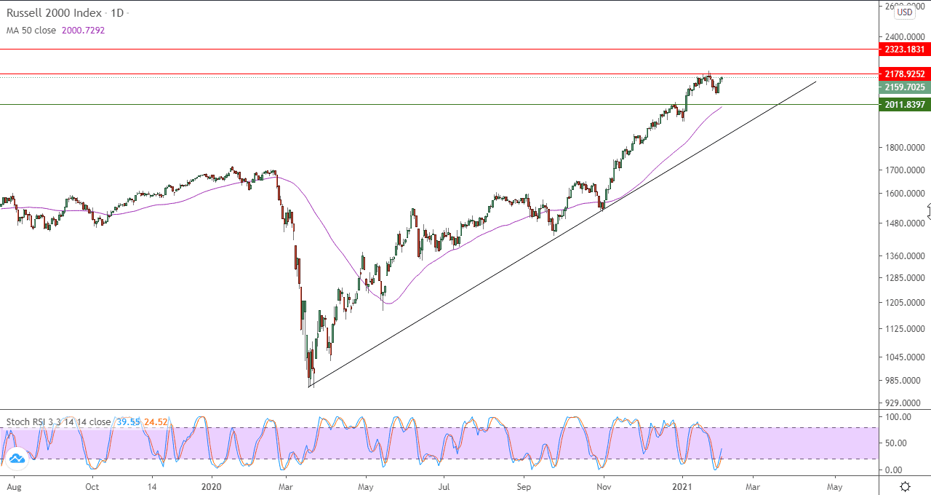931x495 pixels.
Task: Click the 1205.0000 price axis label
Action: coord(904,303)
